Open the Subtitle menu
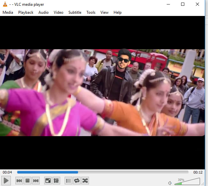 click(75, 12)
